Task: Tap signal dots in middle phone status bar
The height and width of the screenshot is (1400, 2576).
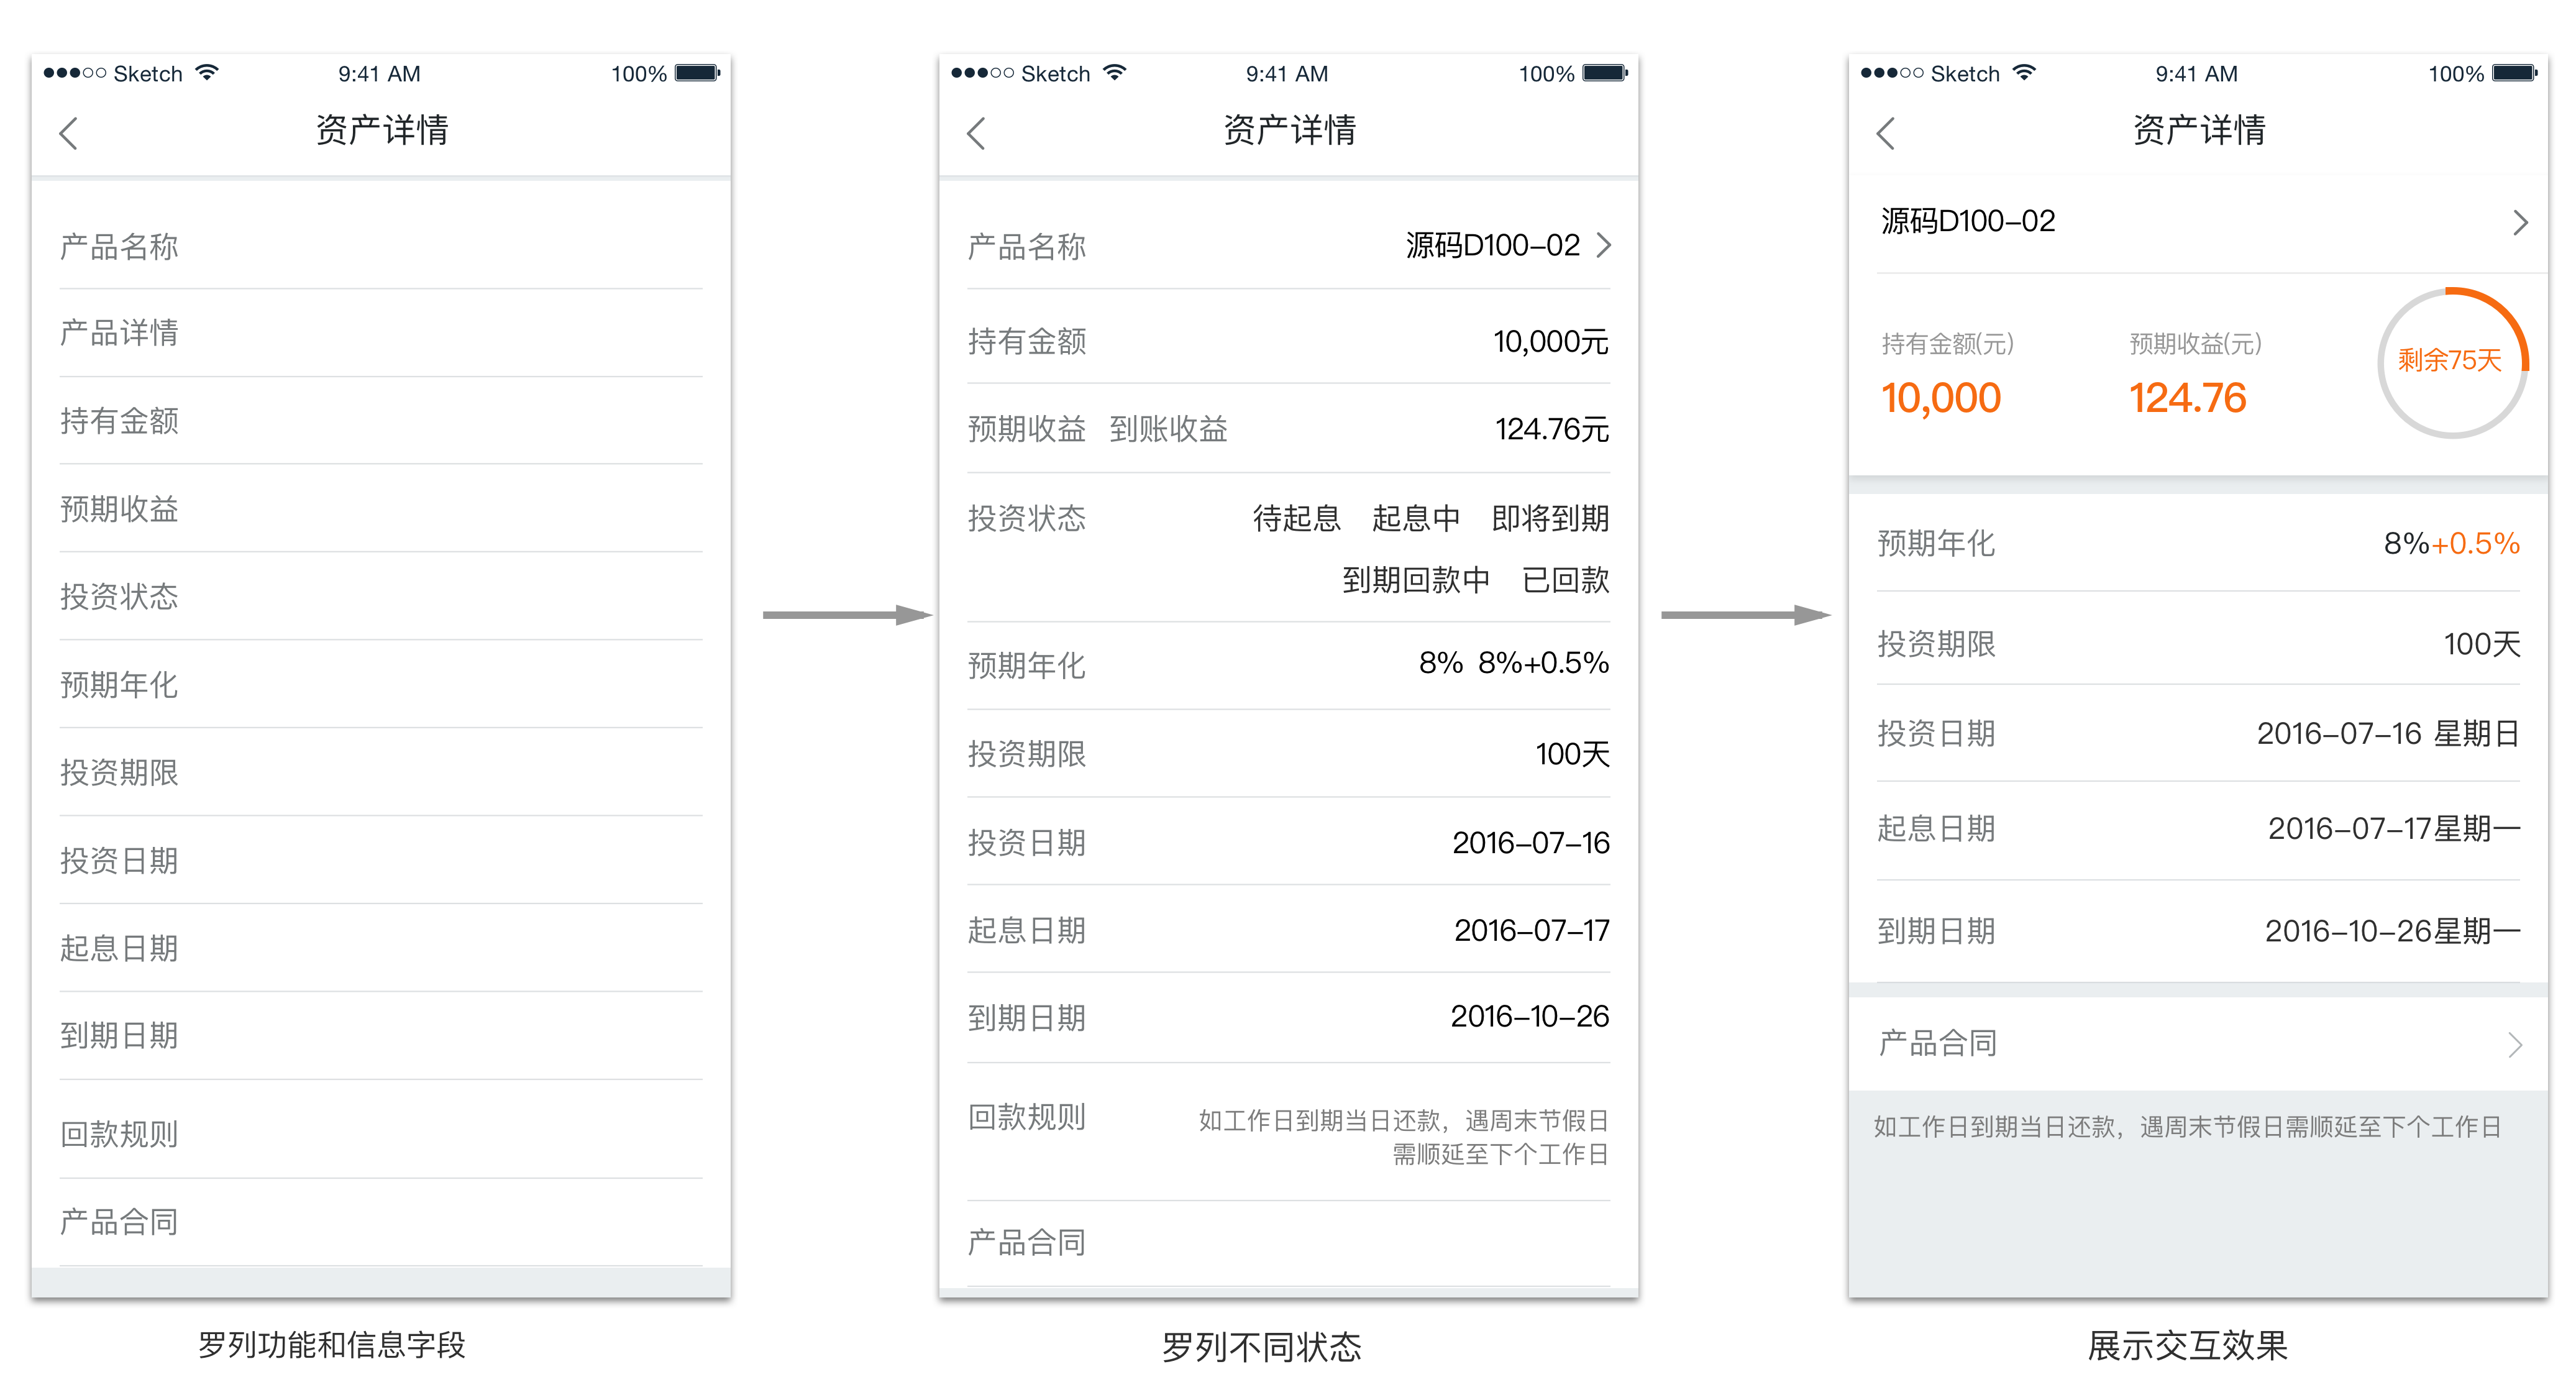Action: pos(982,73)
